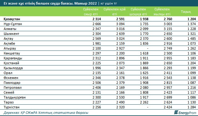198x116 pixels.
Task: Click the Түркістан city name
Action: (11, 107)
